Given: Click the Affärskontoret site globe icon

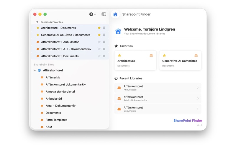Looking at the screenshot, I should click(39, 70).
